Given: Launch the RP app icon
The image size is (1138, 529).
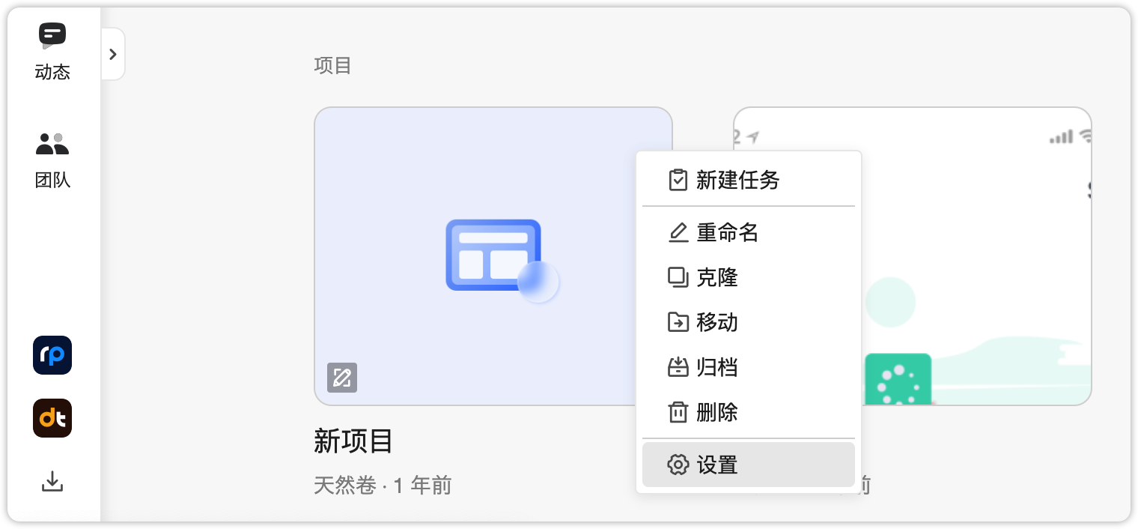Looking at the screenshot, I should point(52,355).
